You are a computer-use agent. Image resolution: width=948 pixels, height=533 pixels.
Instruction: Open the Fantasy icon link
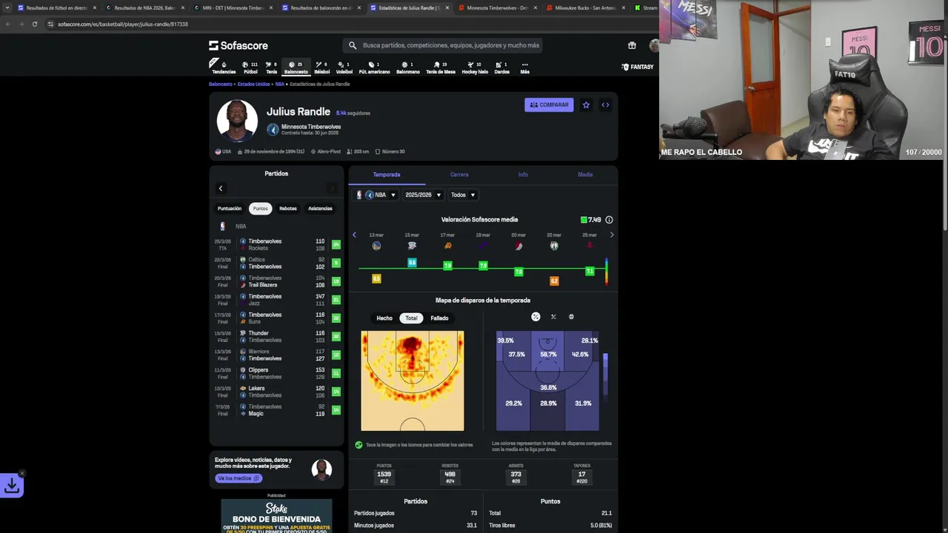(x=638, y=67)
